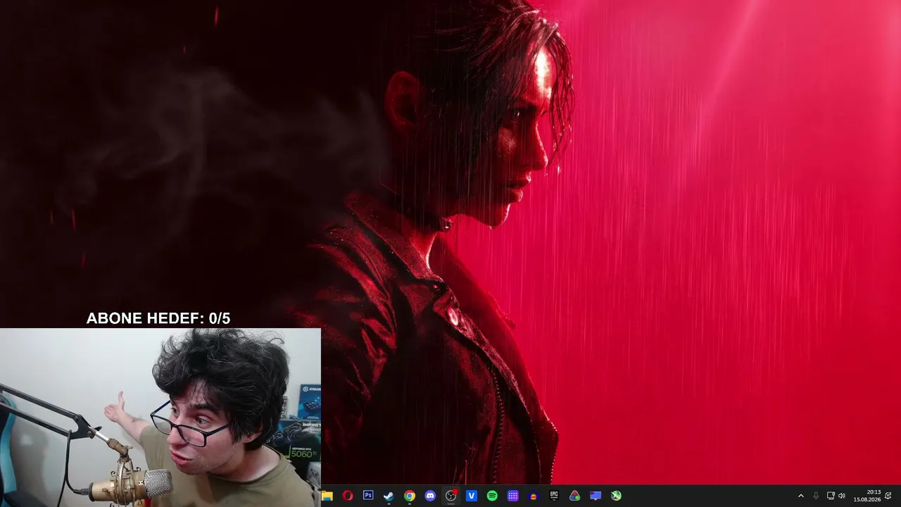The width and height of the screenshot is (901, 507).
Task: Open the clock showing 20:13
Action: pos(867,496)
